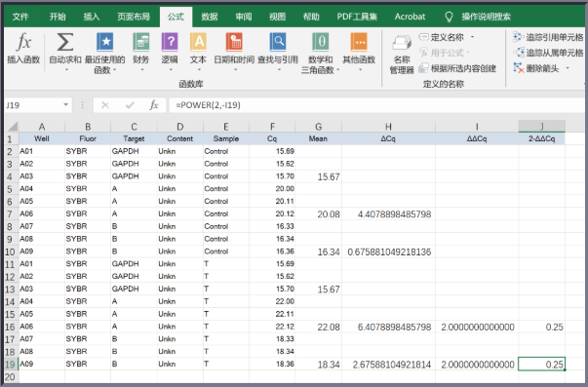
Task: Click GAPDH cell in row 2
Action: 134,151
